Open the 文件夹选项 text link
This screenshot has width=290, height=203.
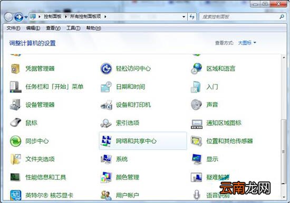(40, 159)
